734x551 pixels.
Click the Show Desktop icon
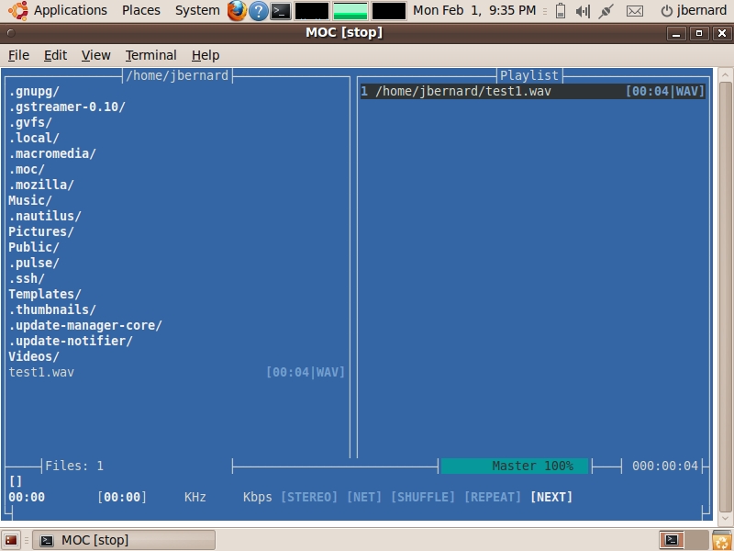point(11,540)
